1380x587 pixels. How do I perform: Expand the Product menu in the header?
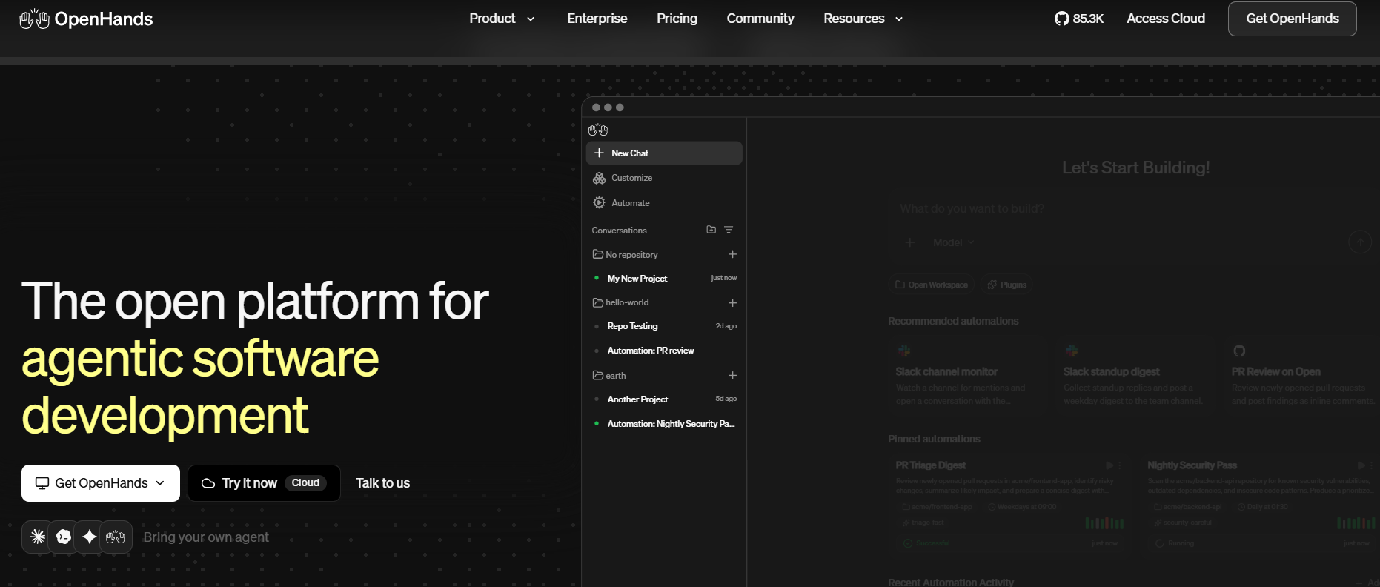(502, 19)
